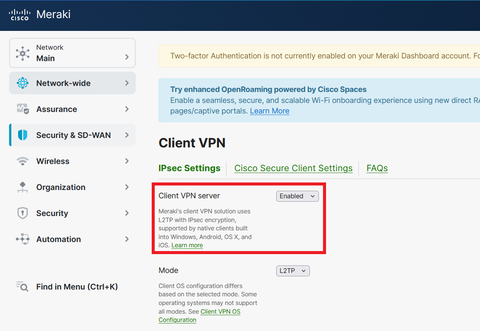Expand the Automation menu chevron
480x331 pixels.
point(127,239)
